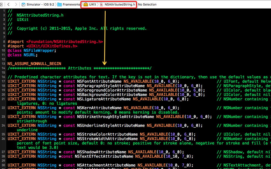Click the Foundation/NSAttributedString.h import path

click(x=65, y=42)
